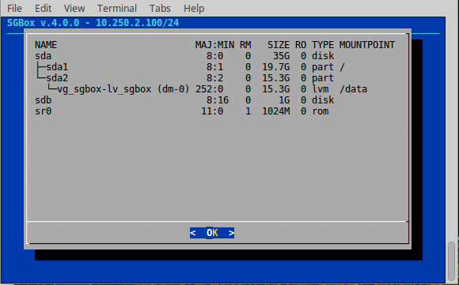Click the MOUNTPOINT column header
459x285 pixels.
tap(367, 45)
